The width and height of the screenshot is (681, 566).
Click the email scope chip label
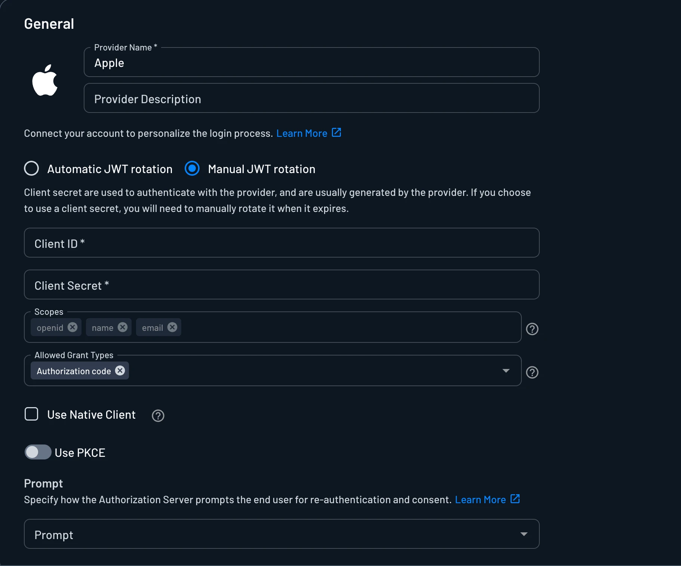tap(152, 328)
